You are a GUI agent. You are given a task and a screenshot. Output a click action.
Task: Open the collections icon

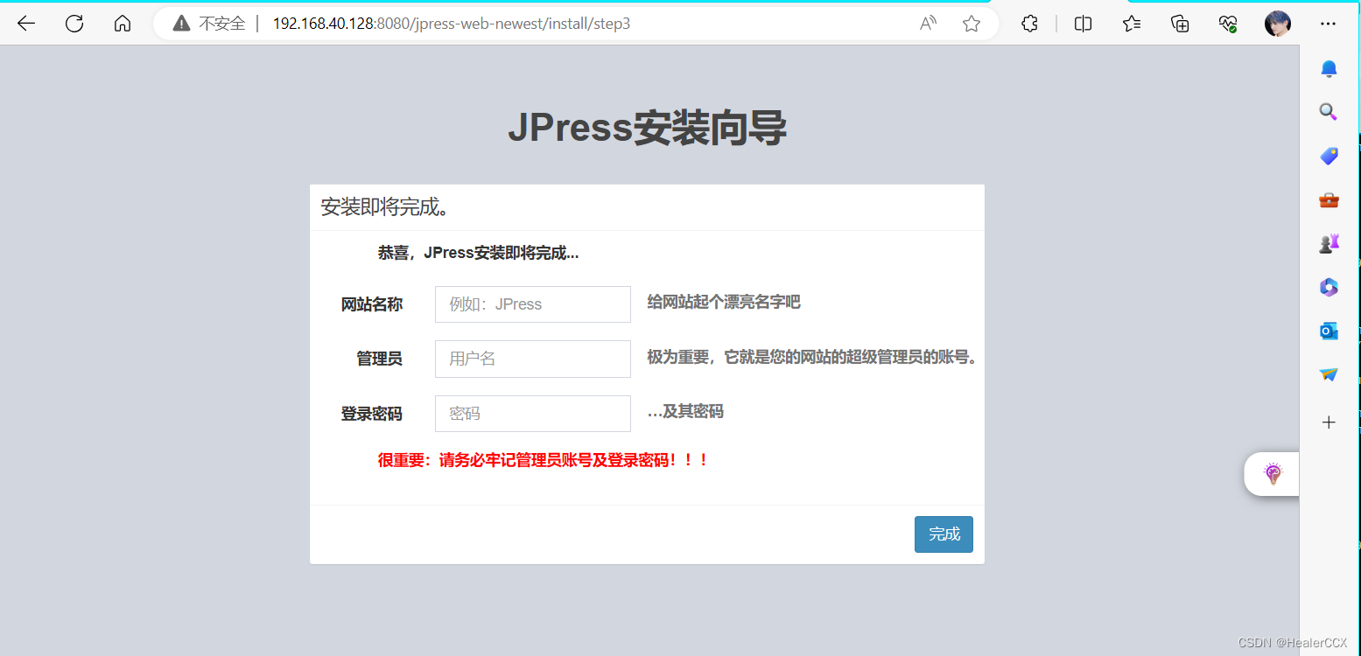click(1180, 24)
